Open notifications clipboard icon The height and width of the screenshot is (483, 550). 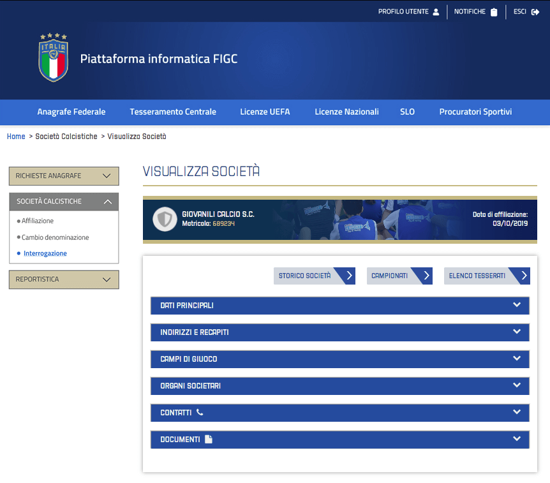(493, 12)
